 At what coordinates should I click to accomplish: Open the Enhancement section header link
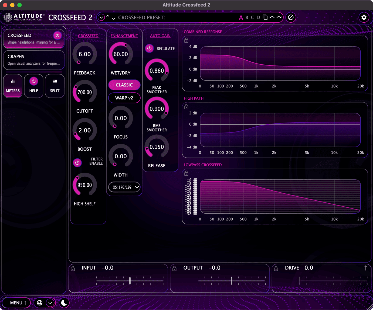point(124,36)
